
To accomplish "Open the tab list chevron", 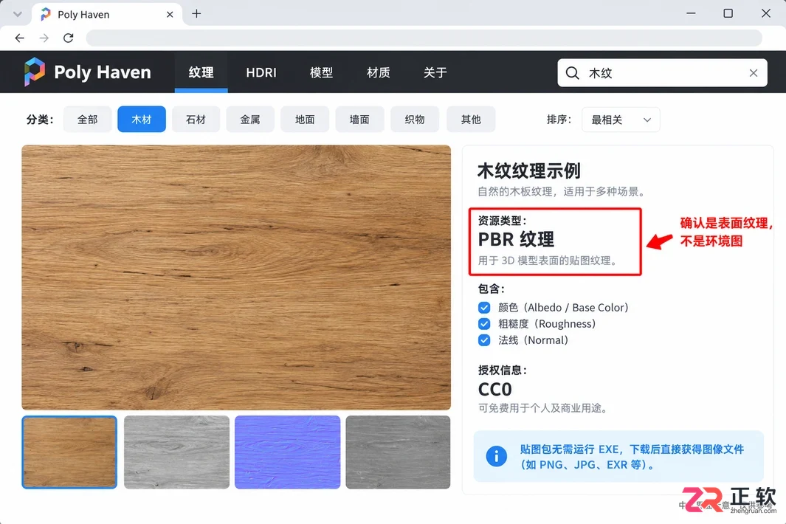I will tap(18, 14).
